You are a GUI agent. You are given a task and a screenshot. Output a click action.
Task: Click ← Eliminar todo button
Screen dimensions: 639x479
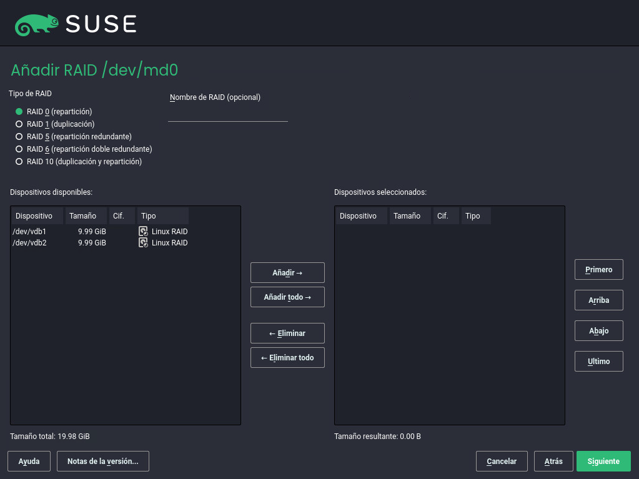[287, 358]
